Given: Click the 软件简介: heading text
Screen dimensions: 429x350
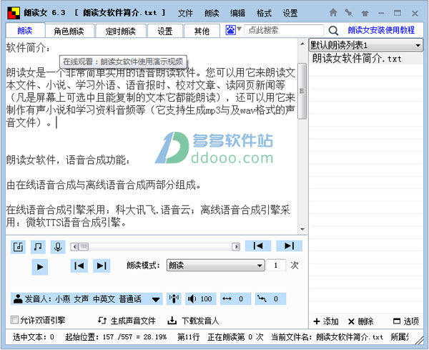Looking at the screenshot, I should (29, 48).
